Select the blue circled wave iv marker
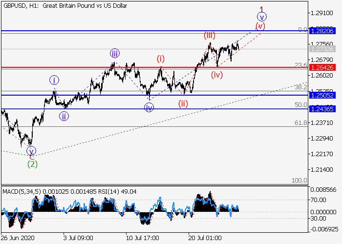This screenshot has height=244, width=342. (x=149, y=107)
